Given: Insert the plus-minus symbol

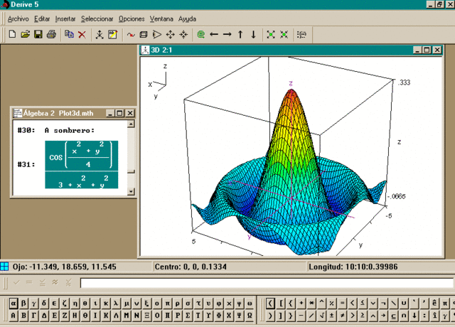Looking at the screenshot, I should click(x=332, y=316).
